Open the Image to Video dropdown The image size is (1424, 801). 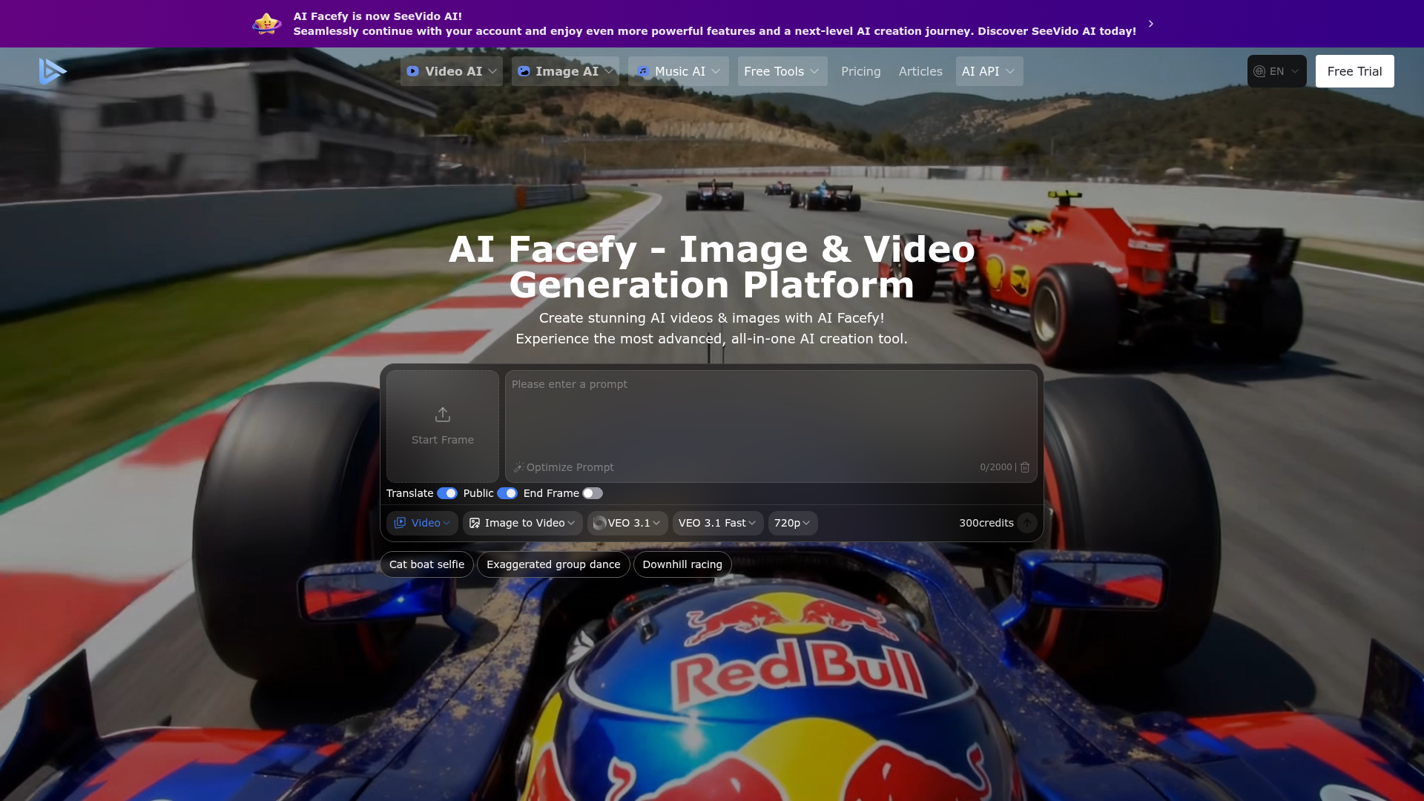pyautogui.click(x=523, y=523)
